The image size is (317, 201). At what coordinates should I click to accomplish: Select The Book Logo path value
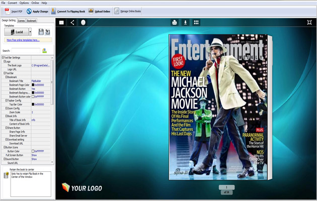[x=41, y=65]
